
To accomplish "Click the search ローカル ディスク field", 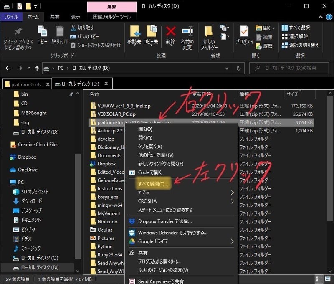I will 289,68.
